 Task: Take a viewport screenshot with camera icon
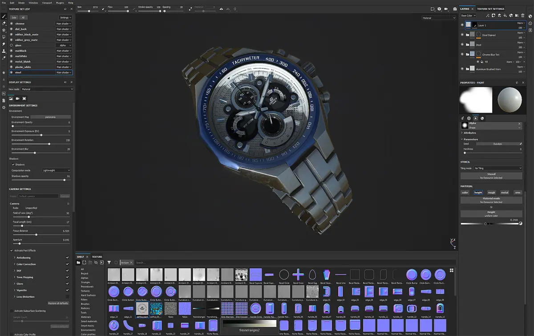[454, 9]
